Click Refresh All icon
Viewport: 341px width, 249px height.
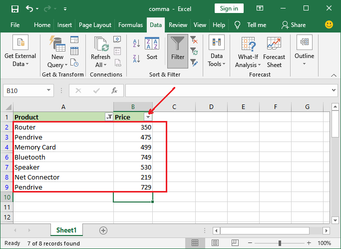pos(100,52)
